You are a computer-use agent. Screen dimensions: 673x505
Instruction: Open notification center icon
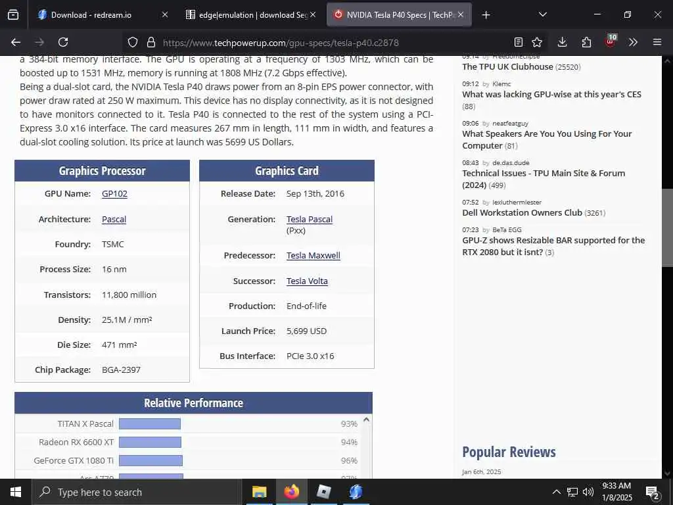click(653, 493)
